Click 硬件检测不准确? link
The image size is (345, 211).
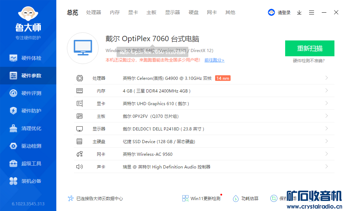pos(309,60)
